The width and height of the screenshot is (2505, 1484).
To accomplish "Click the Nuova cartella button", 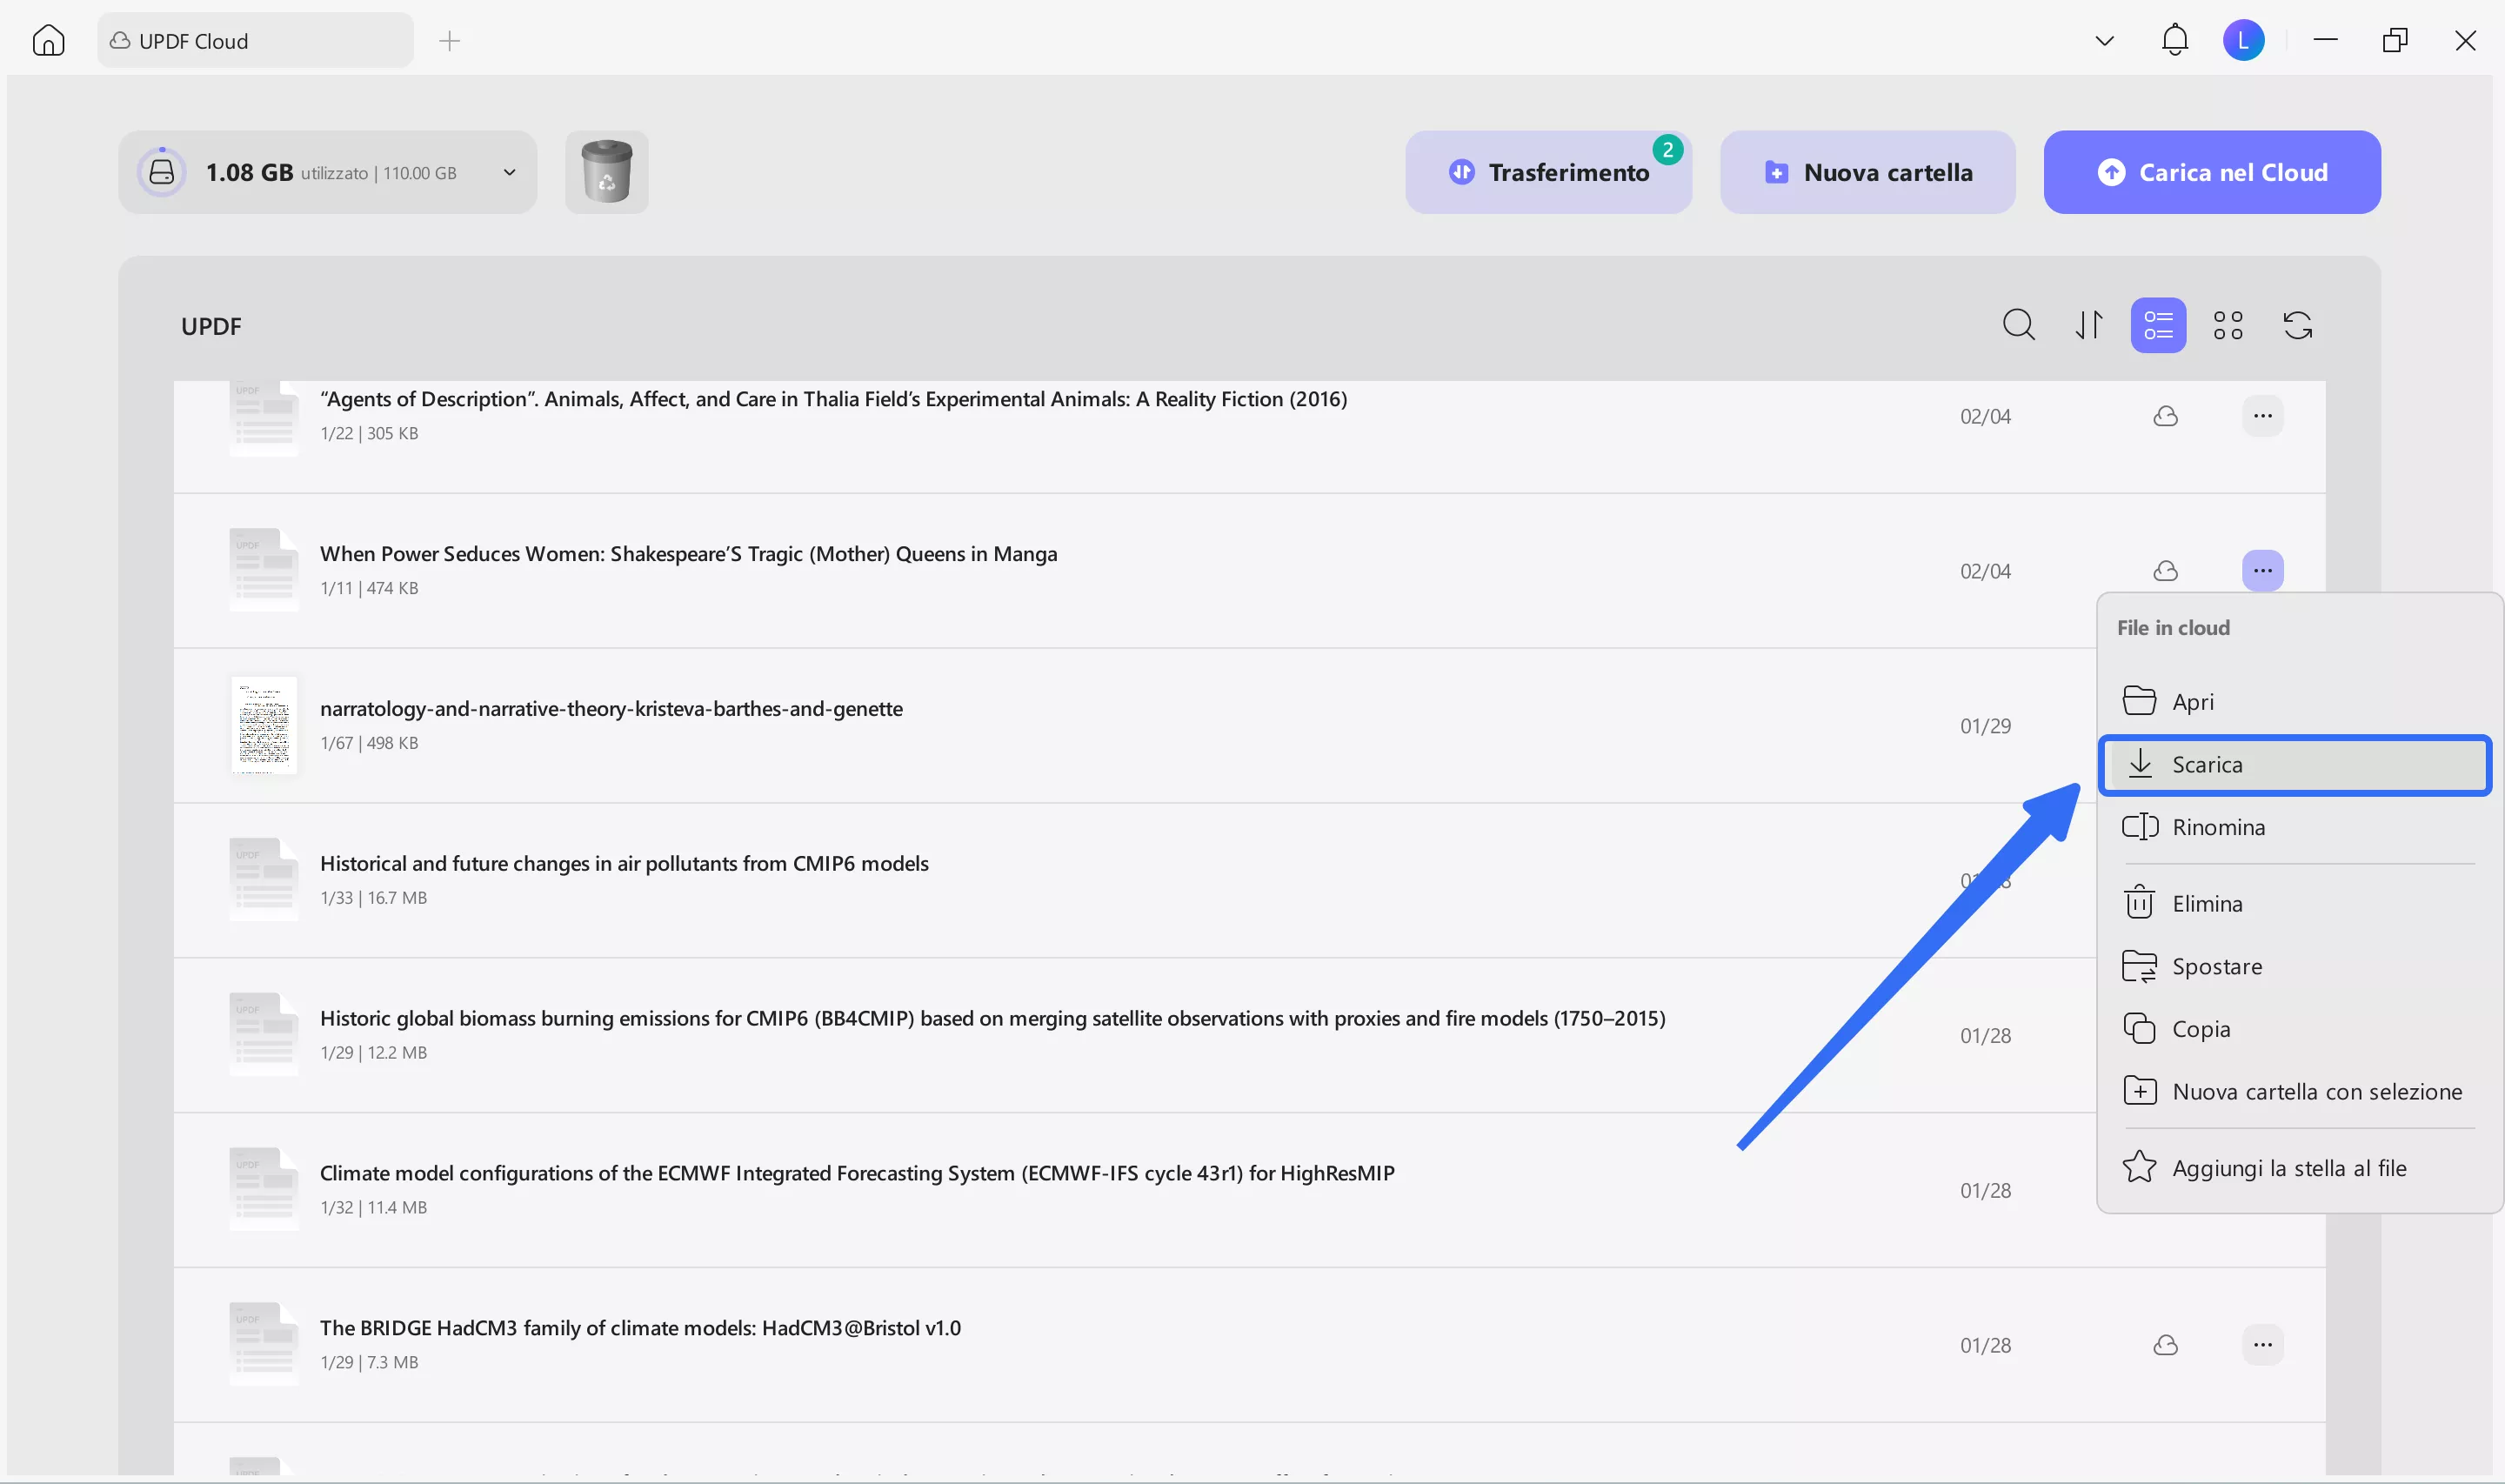I will coord(1867,172).
